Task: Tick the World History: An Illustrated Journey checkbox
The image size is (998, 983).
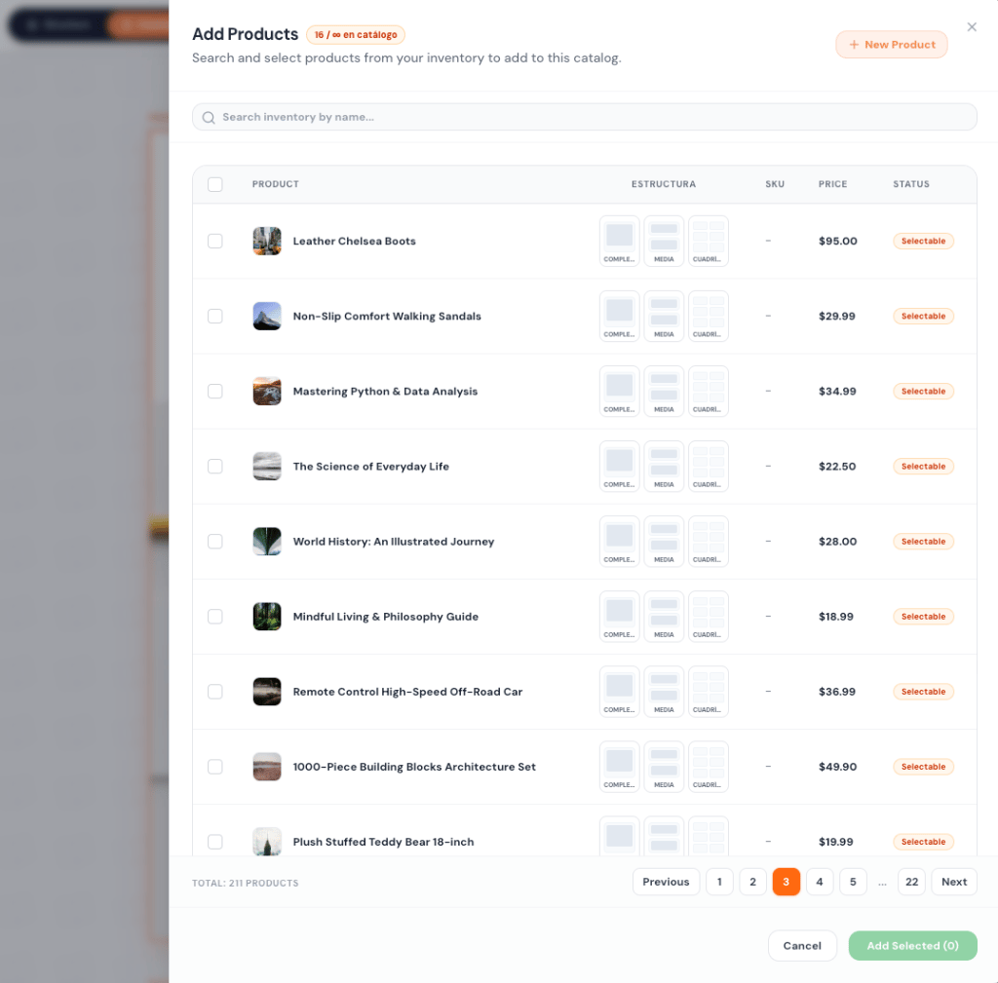Action: (215, 542)
